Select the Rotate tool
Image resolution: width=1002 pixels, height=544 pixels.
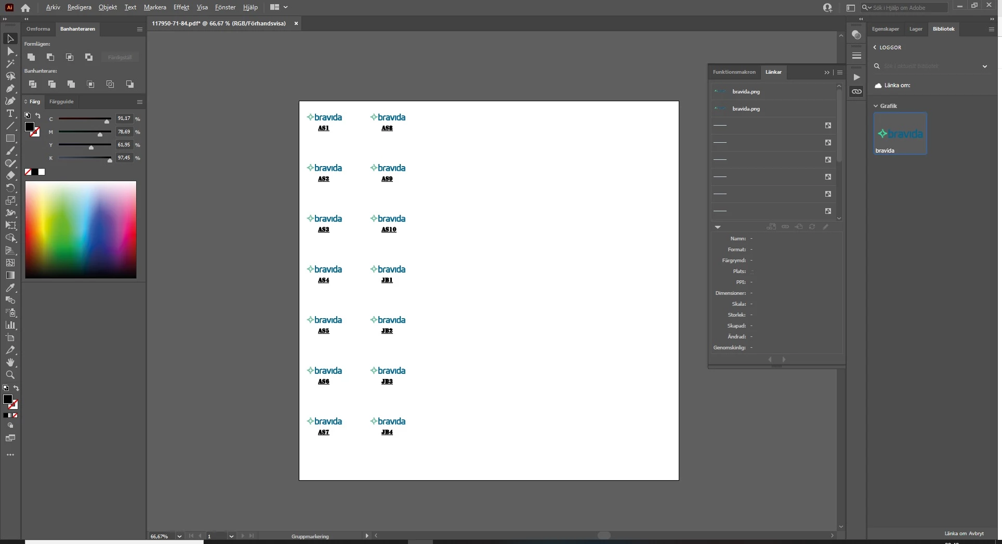10,188
